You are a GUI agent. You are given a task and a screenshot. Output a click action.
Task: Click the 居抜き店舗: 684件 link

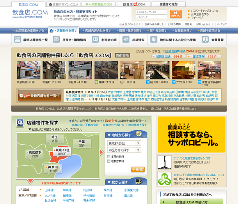click(169, 57)
